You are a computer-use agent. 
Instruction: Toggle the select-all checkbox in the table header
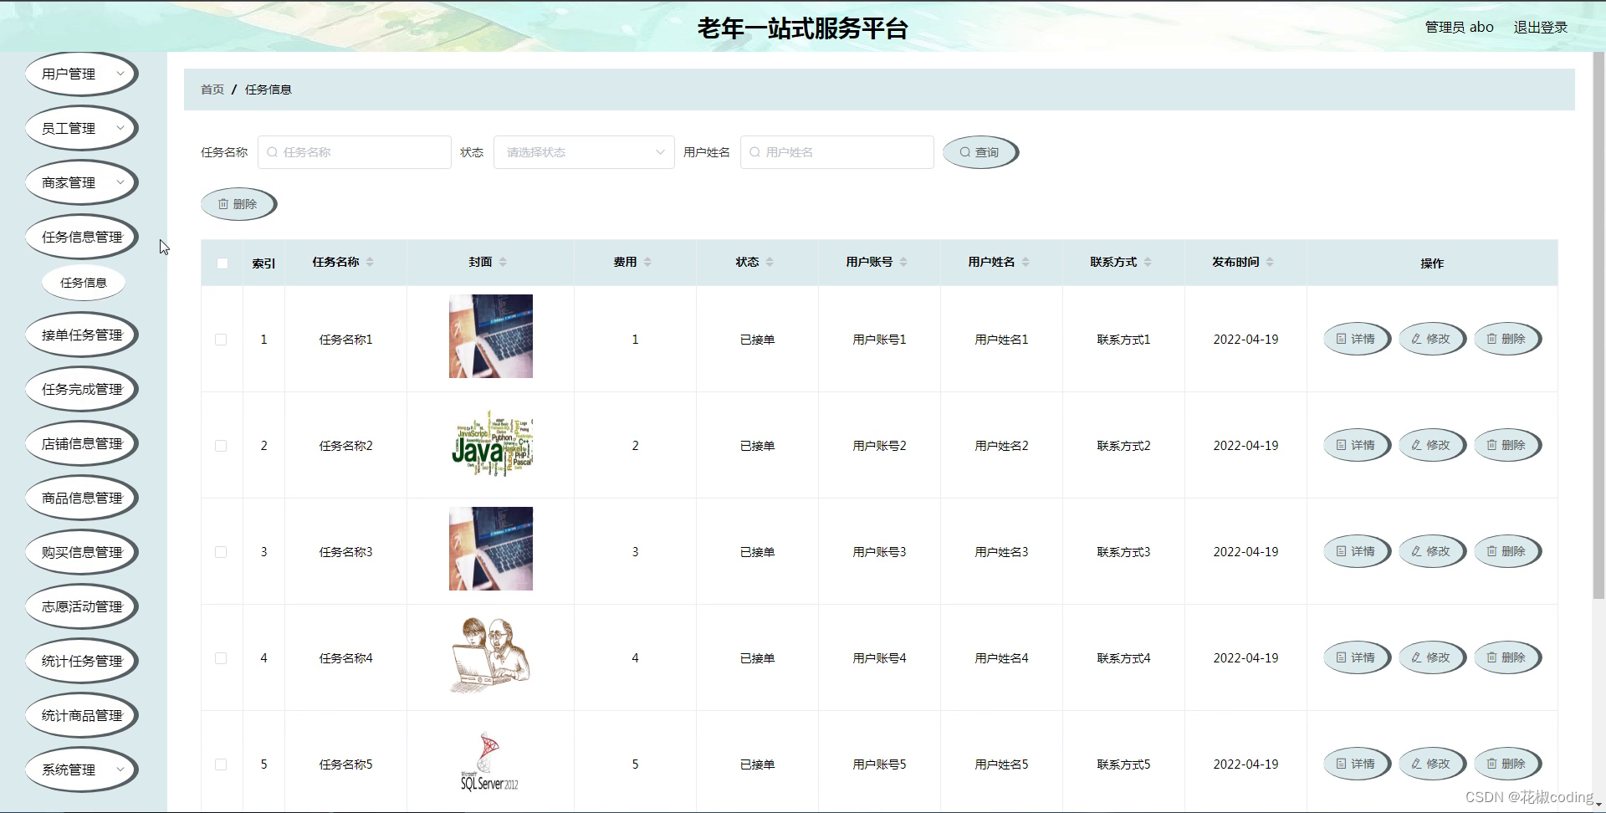(x=222, y=263)
